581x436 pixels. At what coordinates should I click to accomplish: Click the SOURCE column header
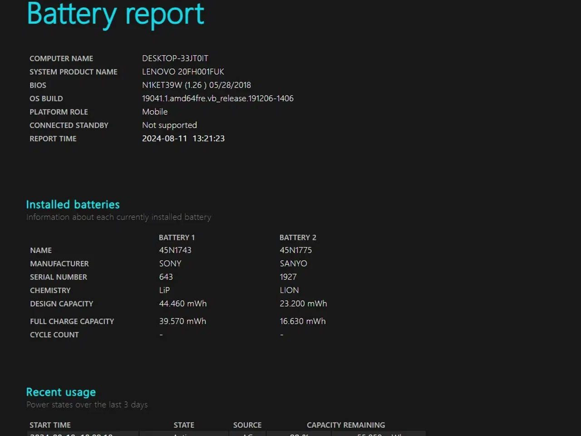pyautogui.click(x=247, y=425)
